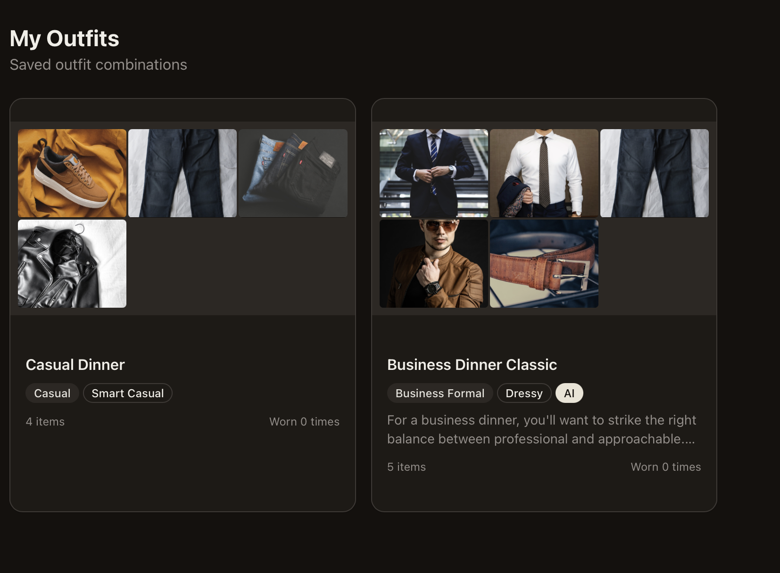This screenshot has width=780, height=573.
Task: Select the Dressy tag
Action: click(524, 393)
